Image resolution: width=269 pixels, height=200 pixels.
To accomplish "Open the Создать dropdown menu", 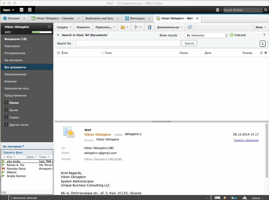I will [x=64, y=27].
